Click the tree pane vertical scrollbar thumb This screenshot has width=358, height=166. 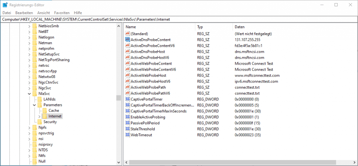point(119,98)
